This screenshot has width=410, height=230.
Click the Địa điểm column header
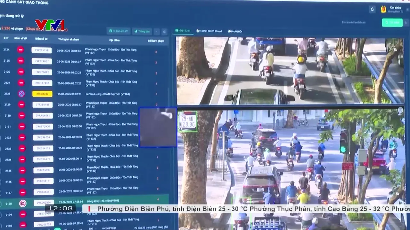pos(114,40)
